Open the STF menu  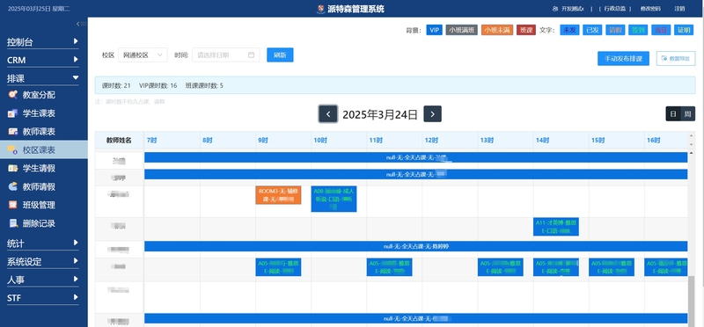click(x=42, y=298)
